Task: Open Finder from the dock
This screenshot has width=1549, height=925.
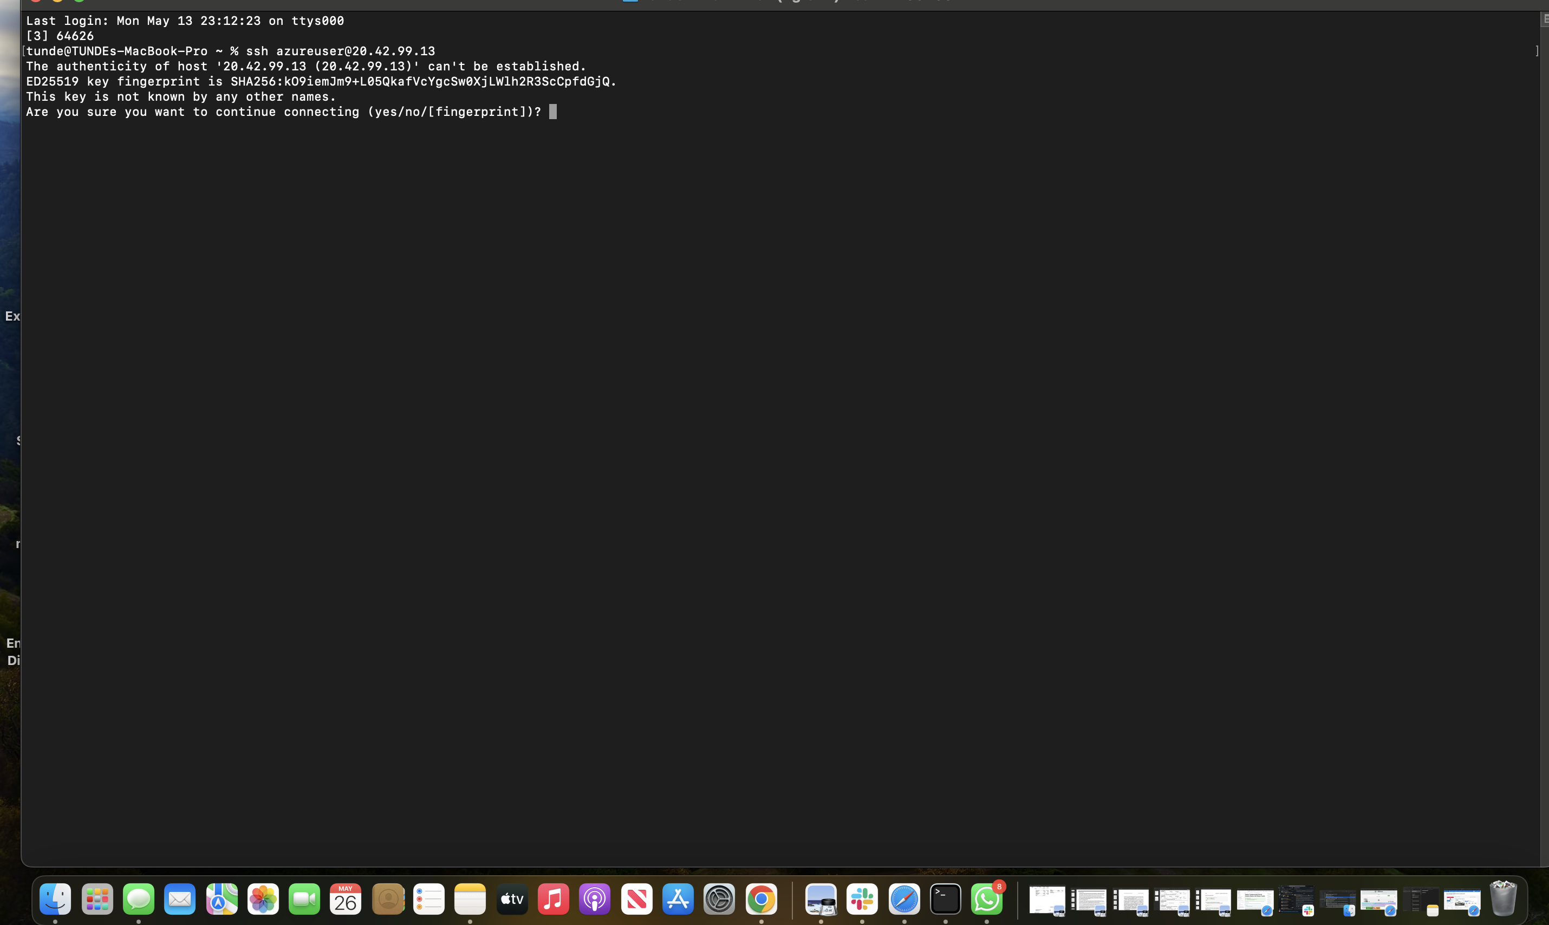Action: tap(55, 899)
